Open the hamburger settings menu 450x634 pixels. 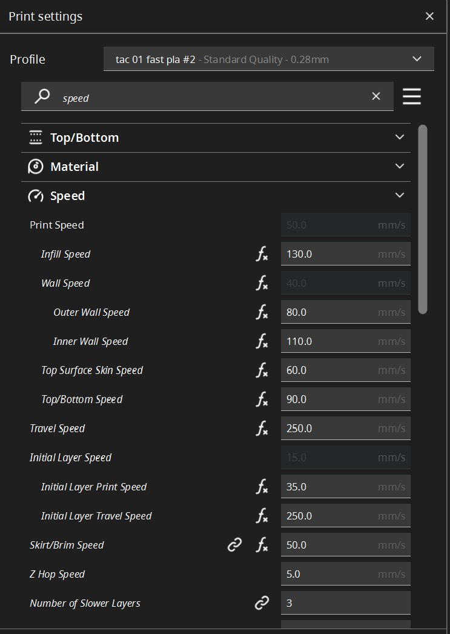click(412, 96)
